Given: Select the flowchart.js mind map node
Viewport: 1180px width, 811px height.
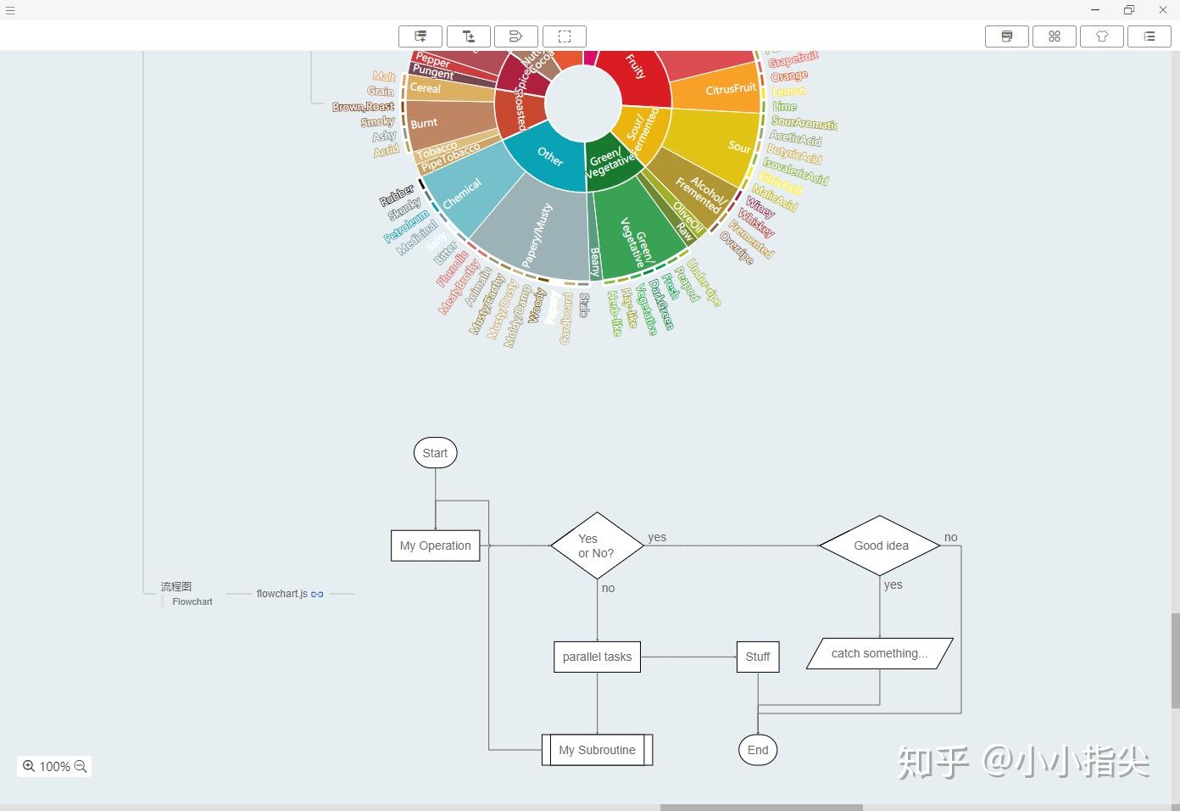Looking at the screenshot, I should click(282, 594).
